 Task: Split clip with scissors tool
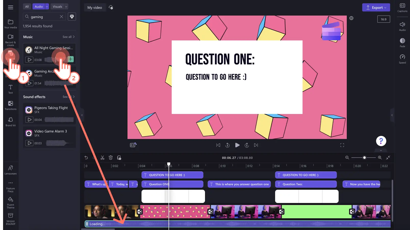[x=102, y=158]
